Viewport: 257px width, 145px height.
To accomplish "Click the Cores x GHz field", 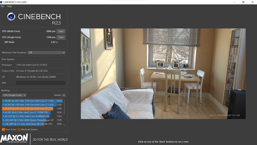I will pyautogui.click(x=41, y=71).
